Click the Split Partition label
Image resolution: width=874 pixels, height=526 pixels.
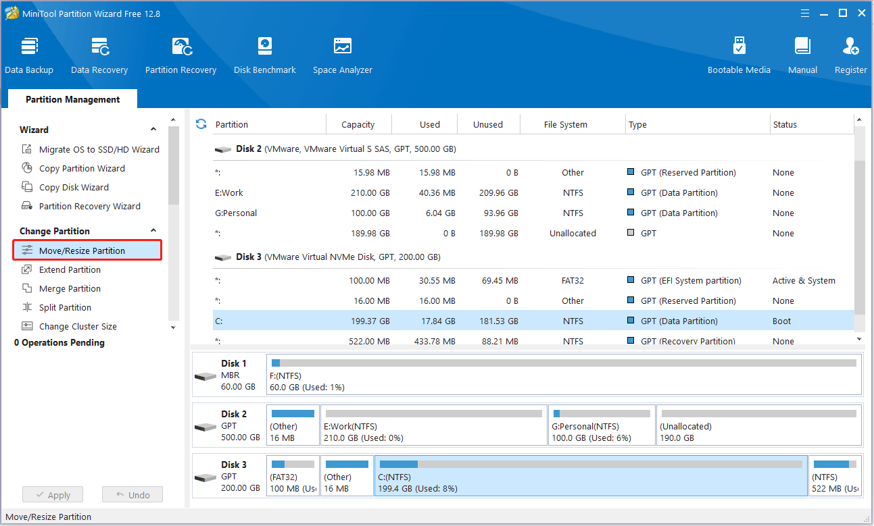65,307
